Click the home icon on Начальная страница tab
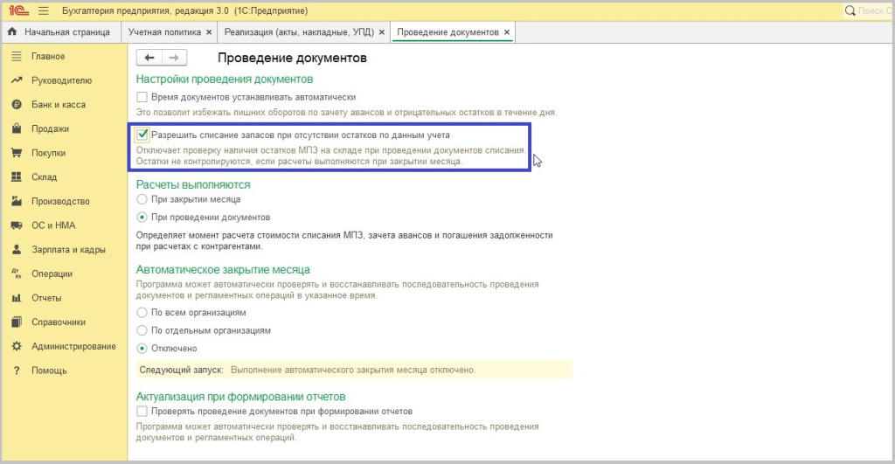This screenshot has height=464, width=895. point(12,32)
